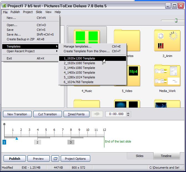Viewport: 186px width, 172px height.
Task: Select slide 1 marker on timeline
Action: point(4,142)
